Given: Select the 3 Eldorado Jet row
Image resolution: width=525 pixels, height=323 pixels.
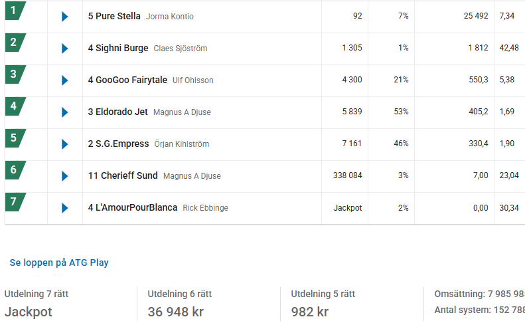Looking at the screenshot, I should [x=265, y=112].
